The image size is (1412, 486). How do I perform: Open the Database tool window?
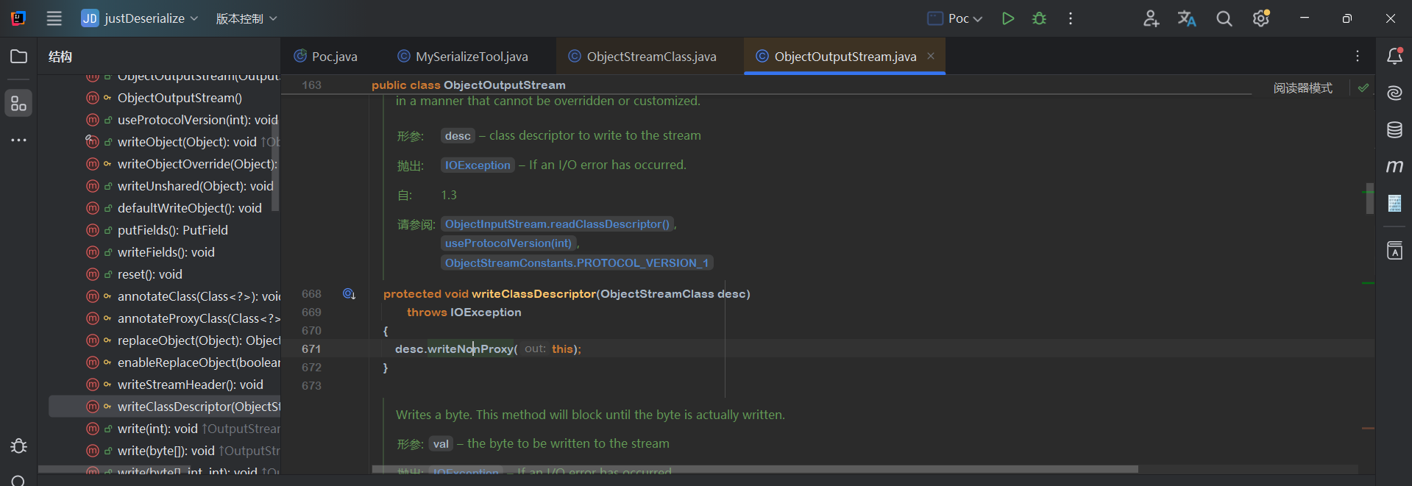click(x=1394, y=130)
